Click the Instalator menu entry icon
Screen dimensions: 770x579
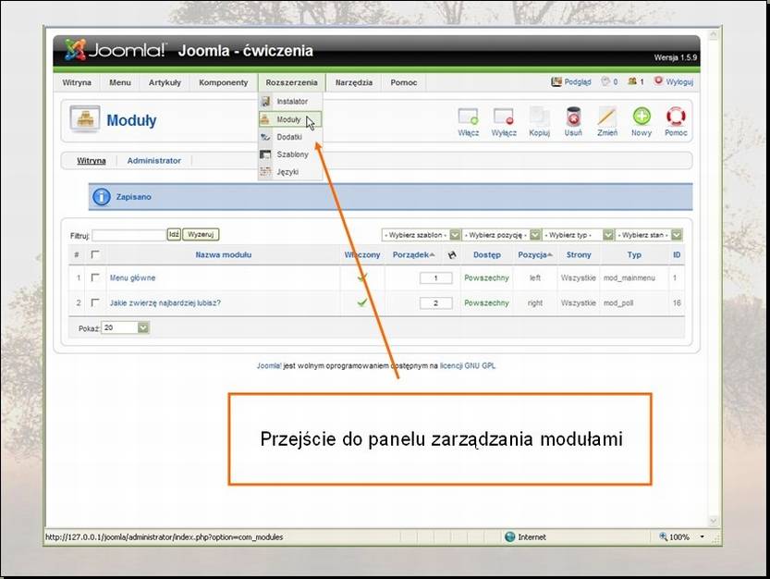(265, 101)
